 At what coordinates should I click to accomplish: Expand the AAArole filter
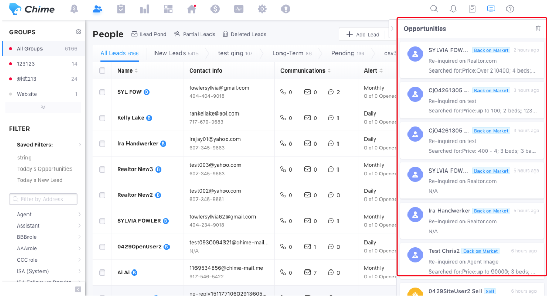tap(80, 248)
